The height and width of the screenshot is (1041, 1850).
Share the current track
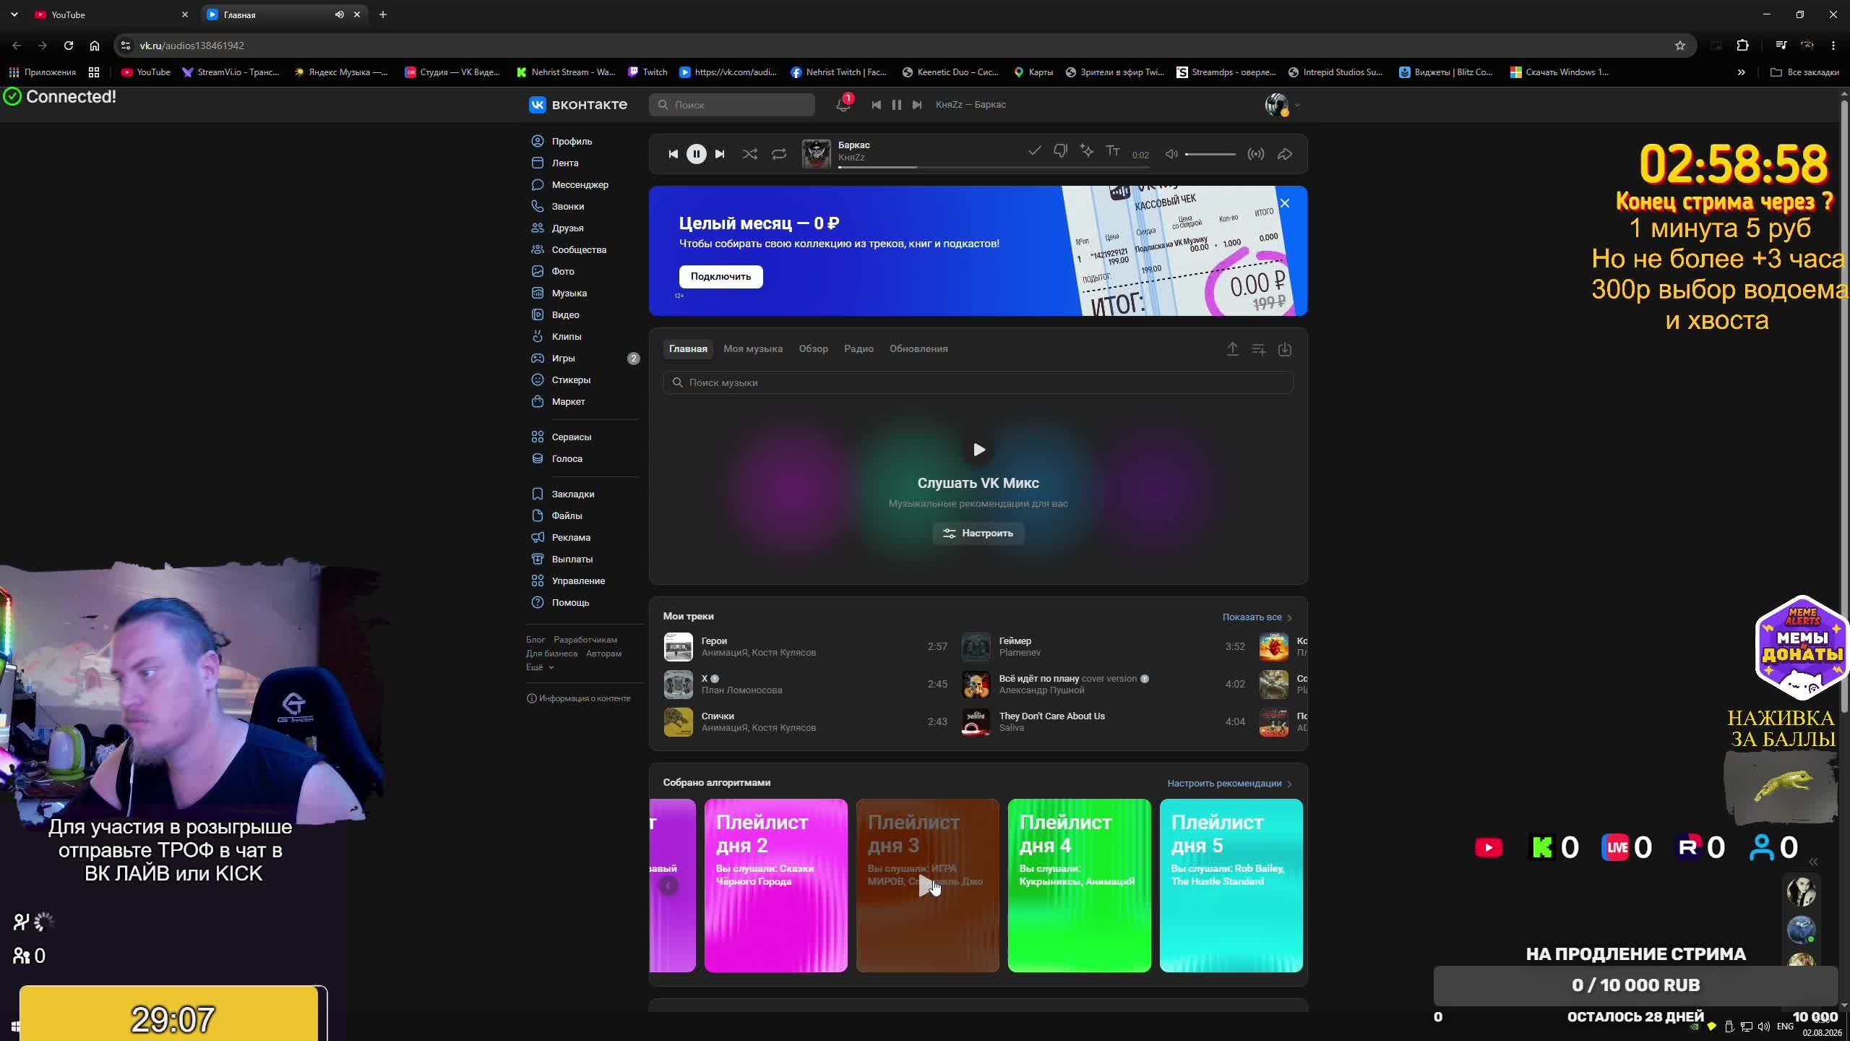[x=1285, y=154]
